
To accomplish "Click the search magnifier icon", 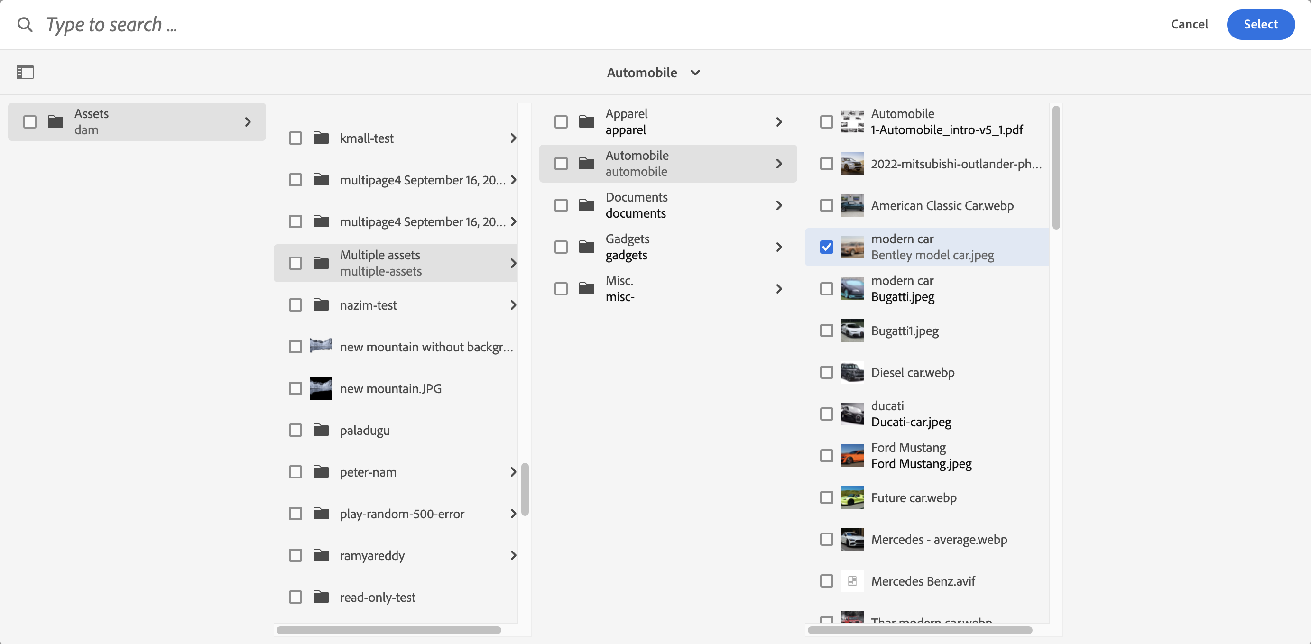I will (25, 24).
